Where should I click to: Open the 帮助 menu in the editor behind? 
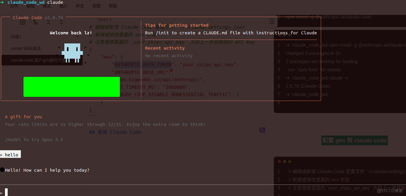pos(113,6)
